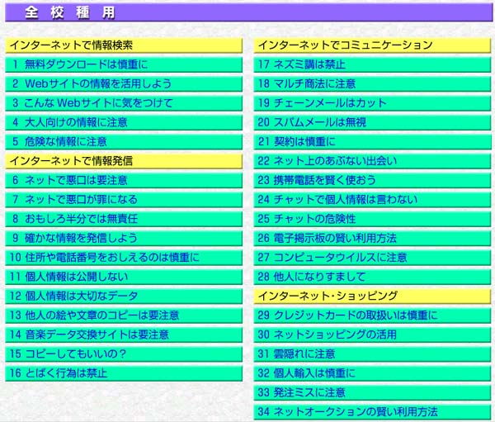Open item 33 発注ミスに注意
This screenshot has width=495, height=422.
[x=372, y=392]
